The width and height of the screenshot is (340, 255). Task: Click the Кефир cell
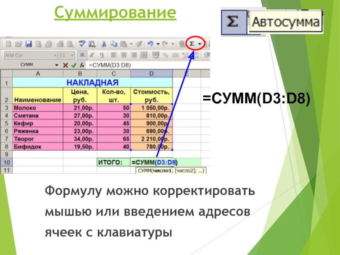38,123
